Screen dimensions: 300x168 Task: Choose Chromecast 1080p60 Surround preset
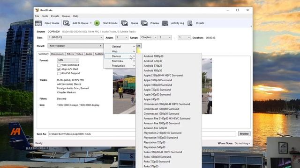(x=161, y=109)
